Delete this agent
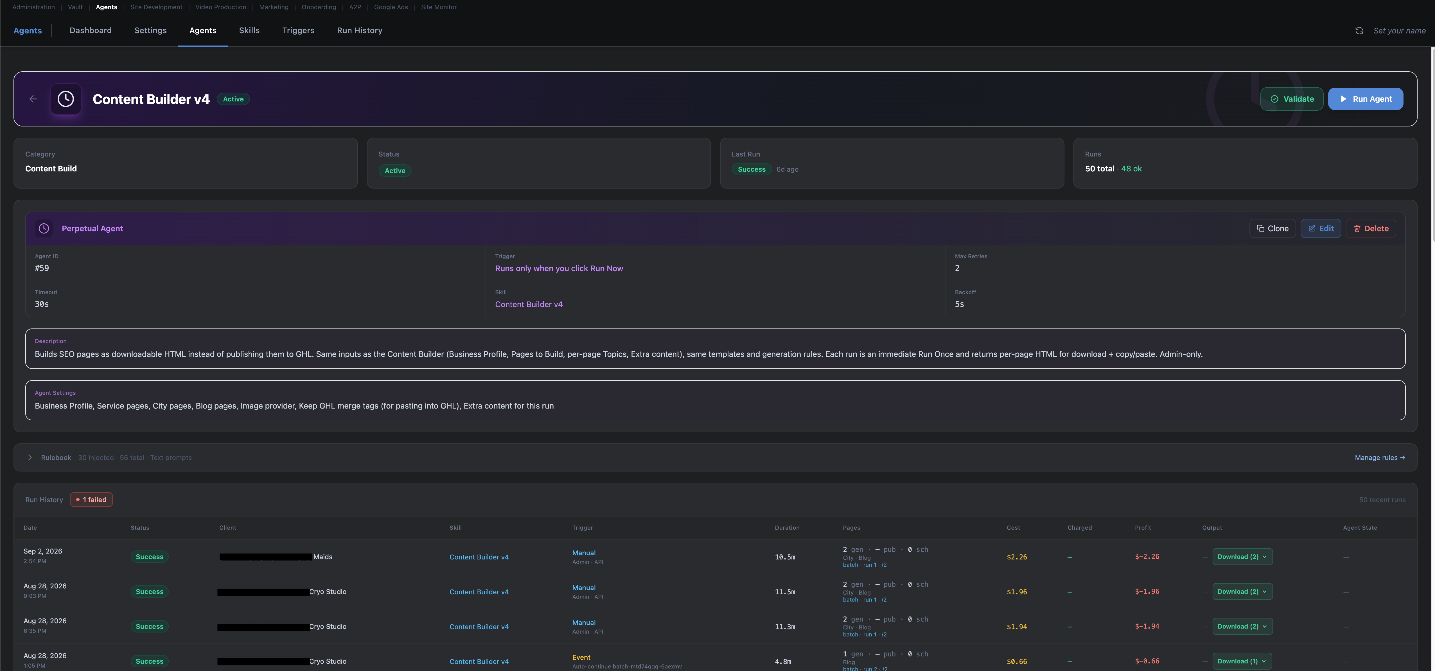The width and height of the screenshot is (1435, 671). 1370,228
